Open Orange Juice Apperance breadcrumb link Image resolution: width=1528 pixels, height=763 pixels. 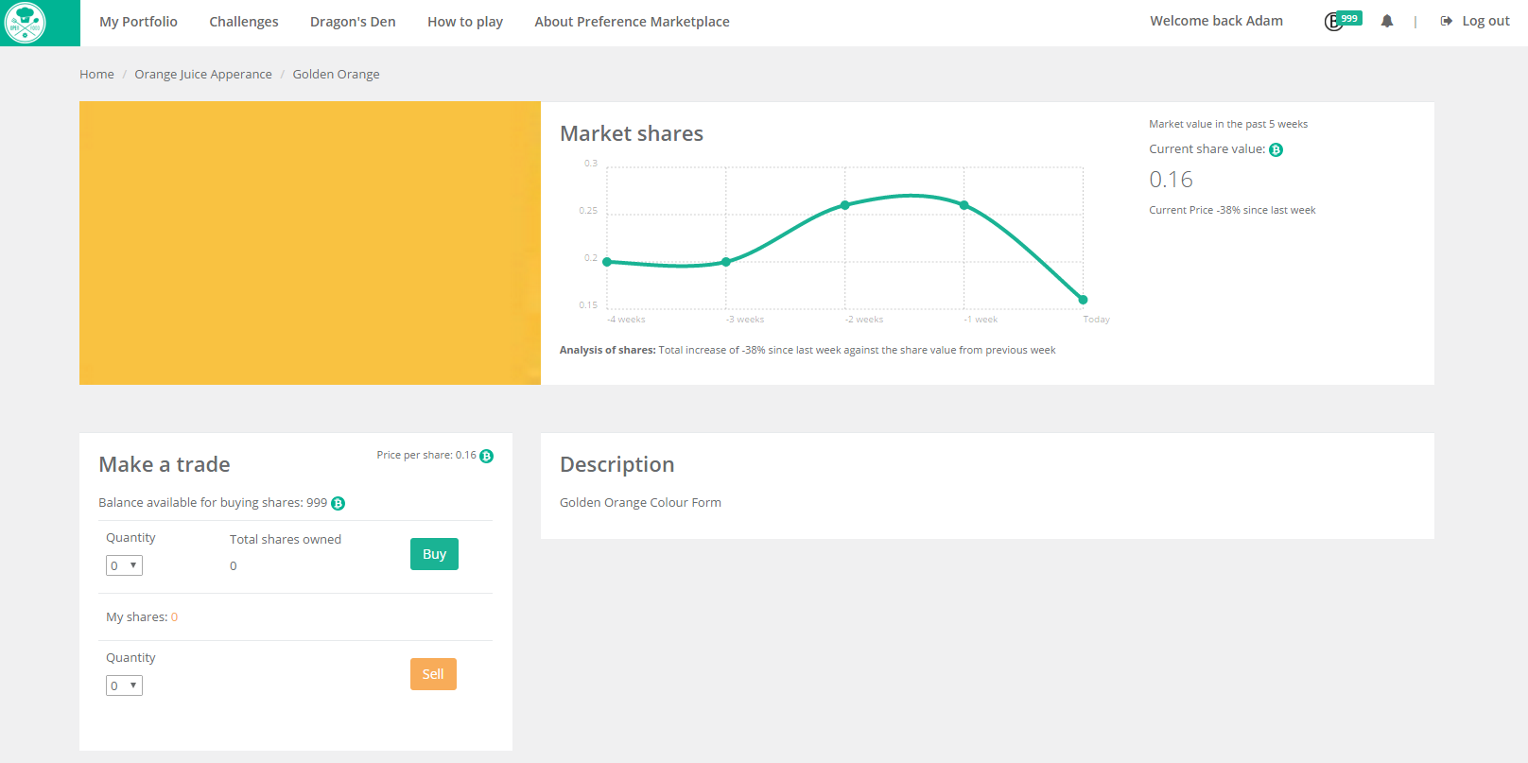point(202,74)
